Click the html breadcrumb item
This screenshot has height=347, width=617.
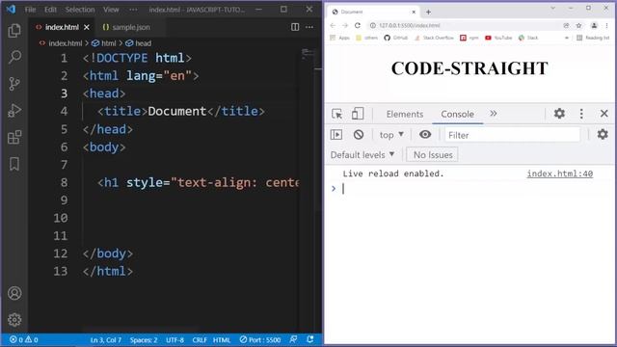[x=104, y=43]
